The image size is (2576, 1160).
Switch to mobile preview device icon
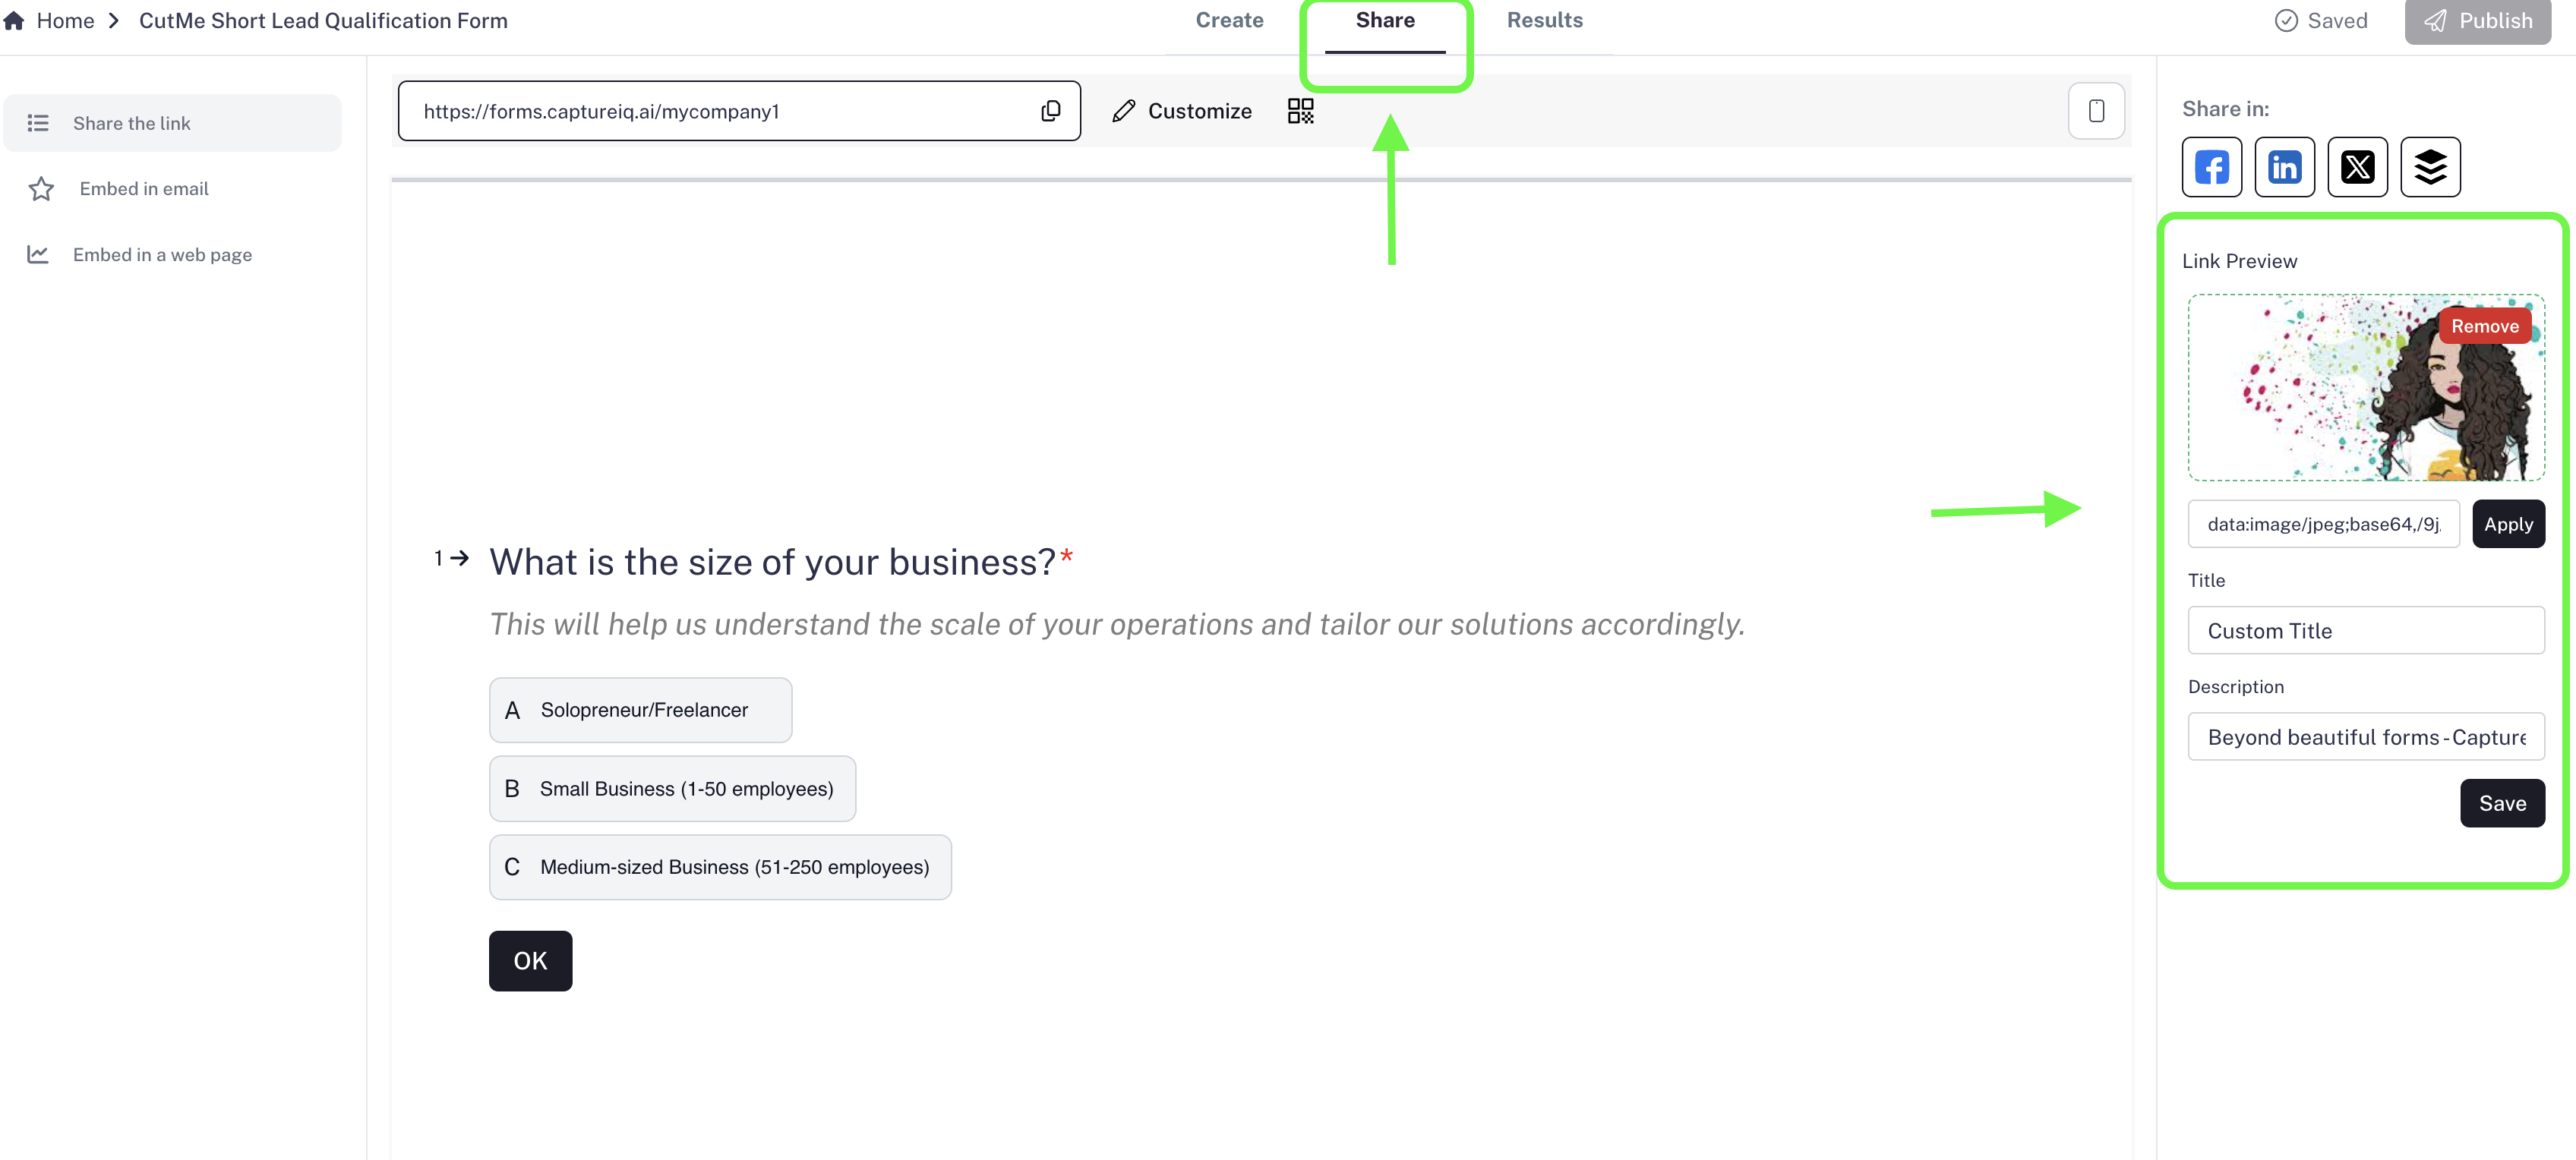pos(2096,111)
